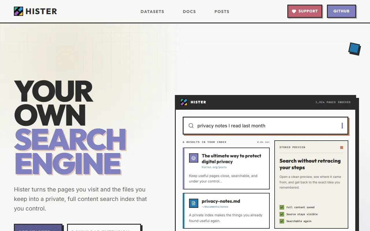Click the magnifier icon in search box

[191, 126]
